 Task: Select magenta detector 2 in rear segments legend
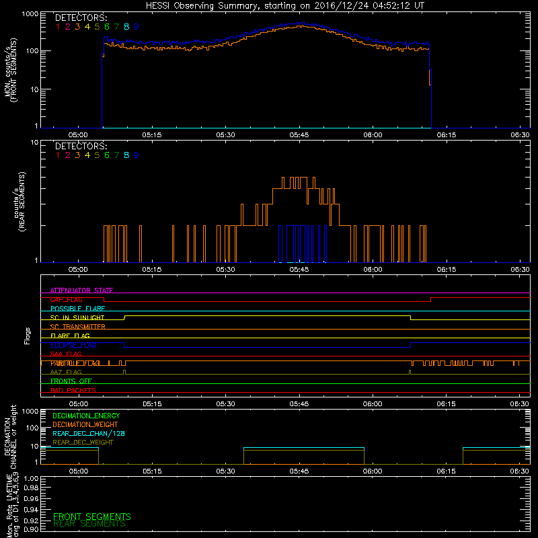(x=68, y=155)
